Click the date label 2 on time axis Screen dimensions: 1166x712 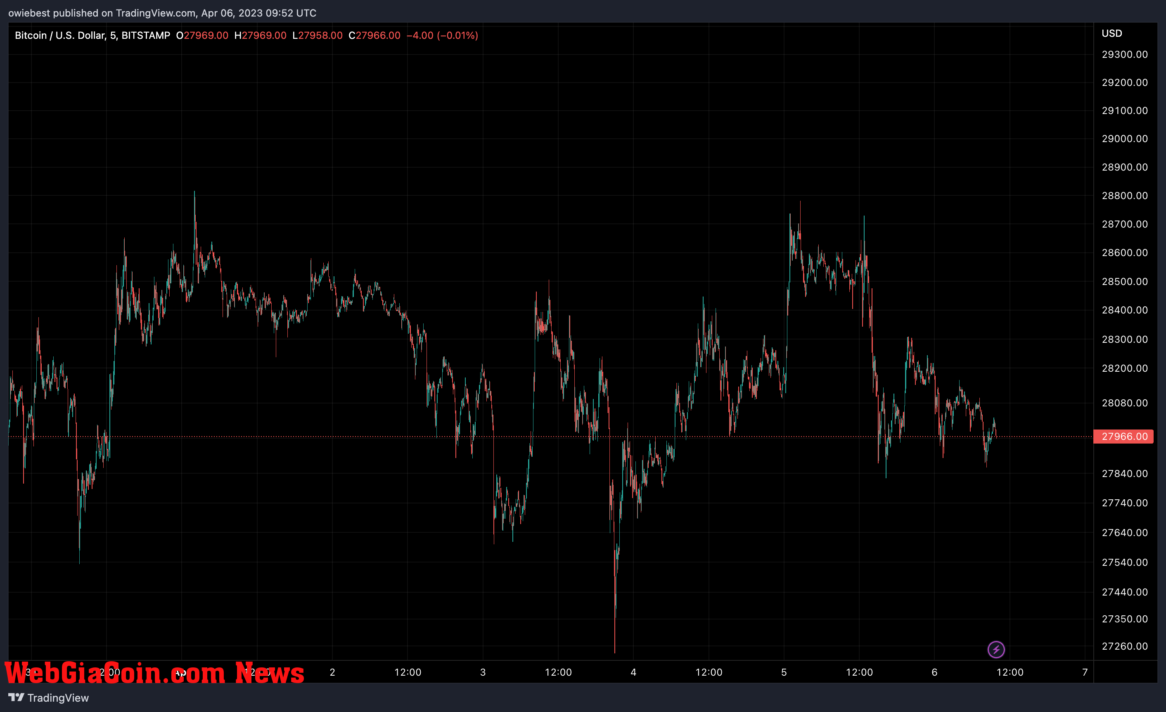pos(332,672)
